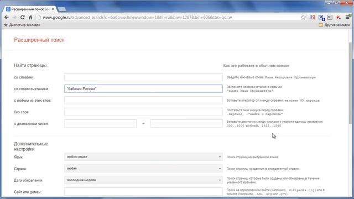Click the address bar URL field
Screen dimensions: 354x199
point(171,17)
